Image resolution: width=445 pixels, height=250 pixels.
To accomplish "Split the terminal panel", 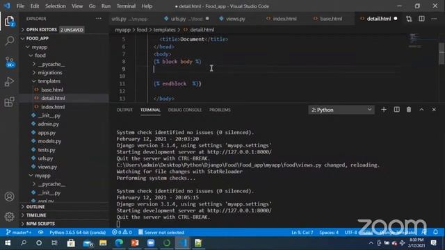I will [397, 110].
